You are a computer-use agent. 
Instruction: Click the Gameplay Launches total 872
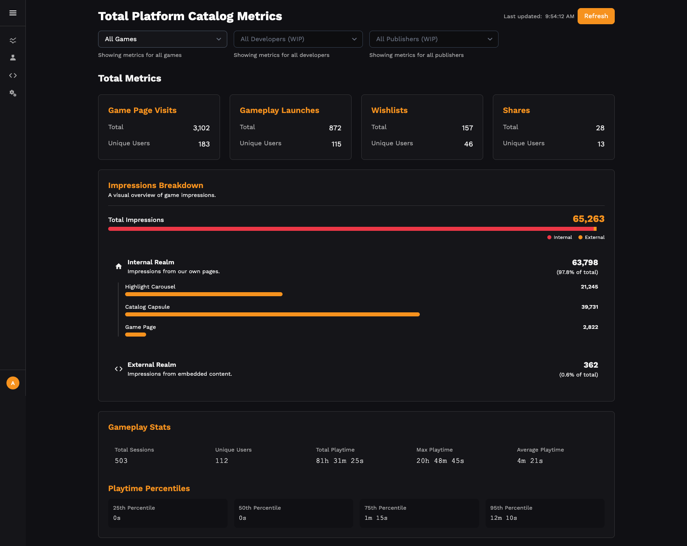click(335, 128)
